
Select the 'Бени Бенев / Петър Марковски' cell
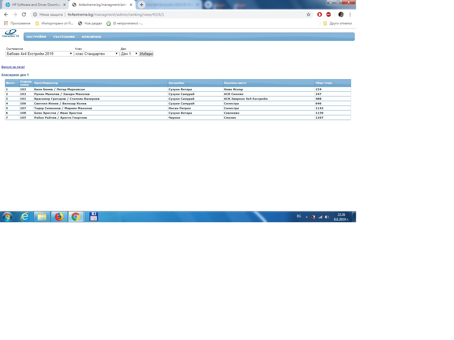point(100,89)
